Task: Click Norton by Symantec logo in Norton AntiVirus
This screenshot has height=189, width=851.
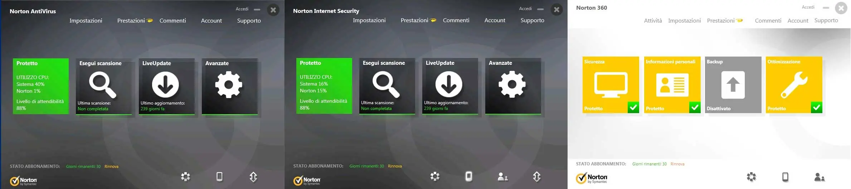Action: [x=23, y=181]
